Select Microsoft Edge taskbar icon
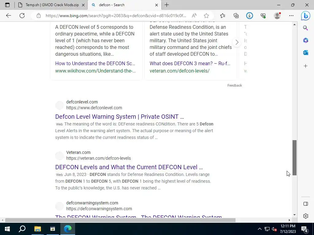Viewport: 314px width, 235px height. click(x=68, y=229)
